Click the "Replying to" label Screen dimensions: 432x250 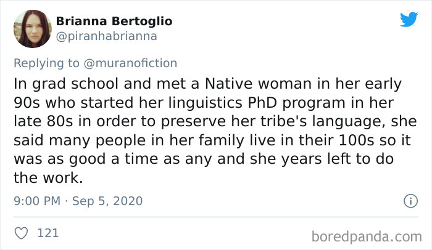pos(46,63)
